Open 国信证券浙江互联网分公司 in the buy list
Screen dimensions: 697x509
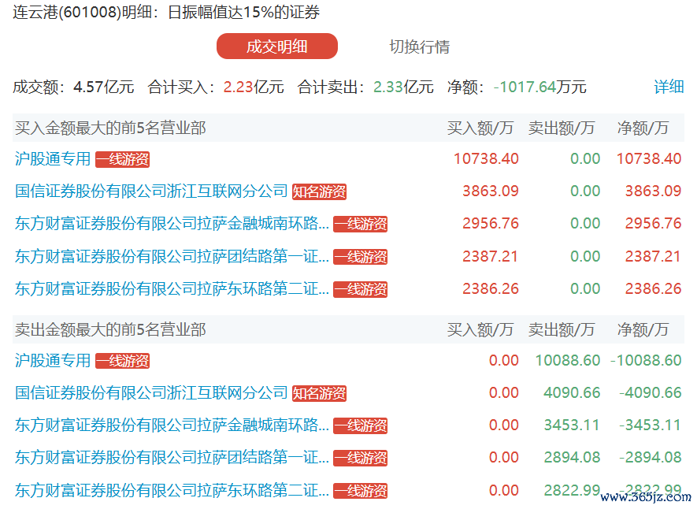click(151, 191)
